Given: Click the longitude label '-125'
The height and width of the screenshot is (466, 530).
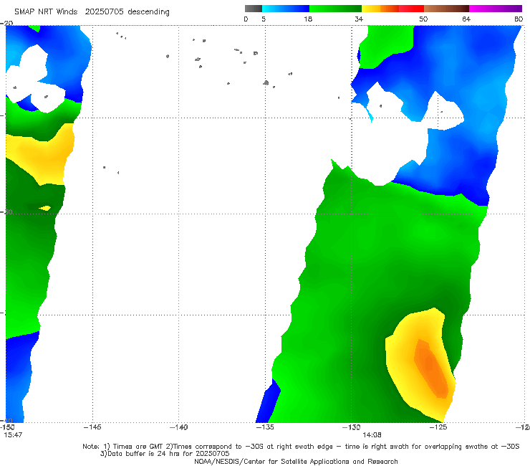Looking at the screenshot, I should (x=438, y=427).
